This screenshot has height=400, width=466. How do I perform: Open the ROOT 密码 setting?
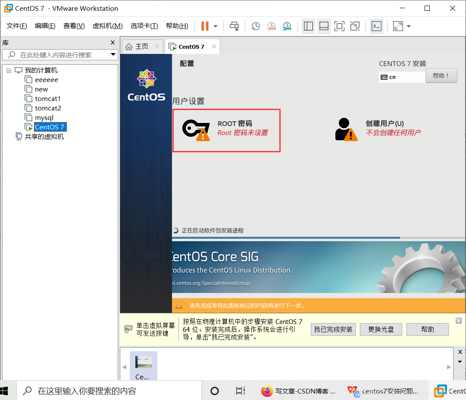coord(226,131)
